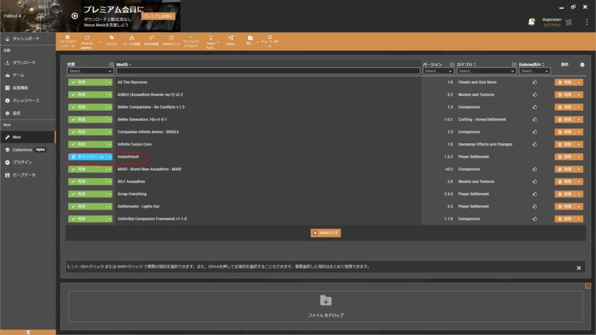Open the three-dot menu in header

pos(587,22)
